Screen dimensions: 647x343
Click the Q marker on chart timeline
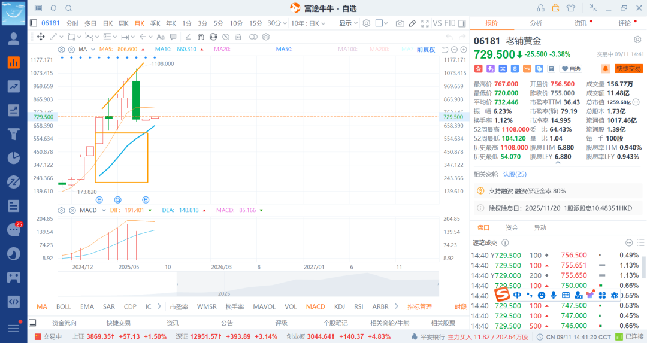(x=118, y=200)
